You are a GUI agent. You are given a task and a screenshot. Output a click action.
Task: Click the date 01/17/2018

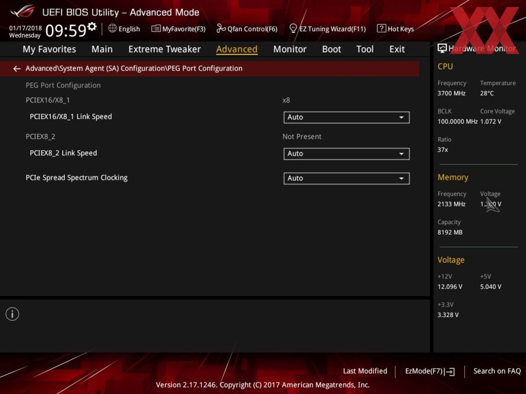pyautogui.click(x=25, y=28)
